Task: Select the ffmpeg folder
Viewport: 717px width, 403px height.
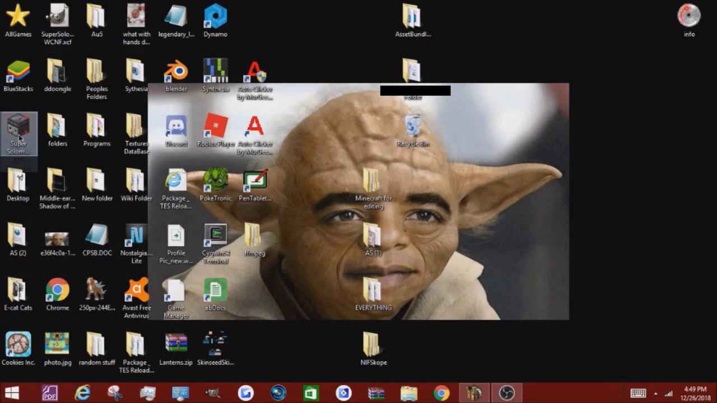Action: click(255, 240)
